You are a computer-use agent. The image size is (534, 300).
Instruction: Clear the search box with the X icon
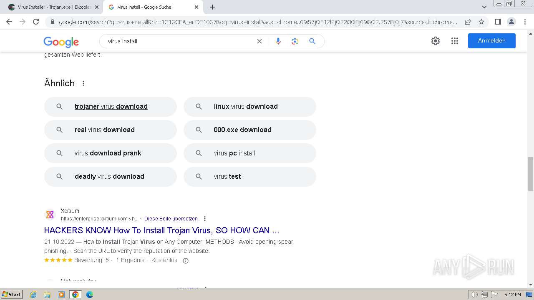tap(259, 41)
